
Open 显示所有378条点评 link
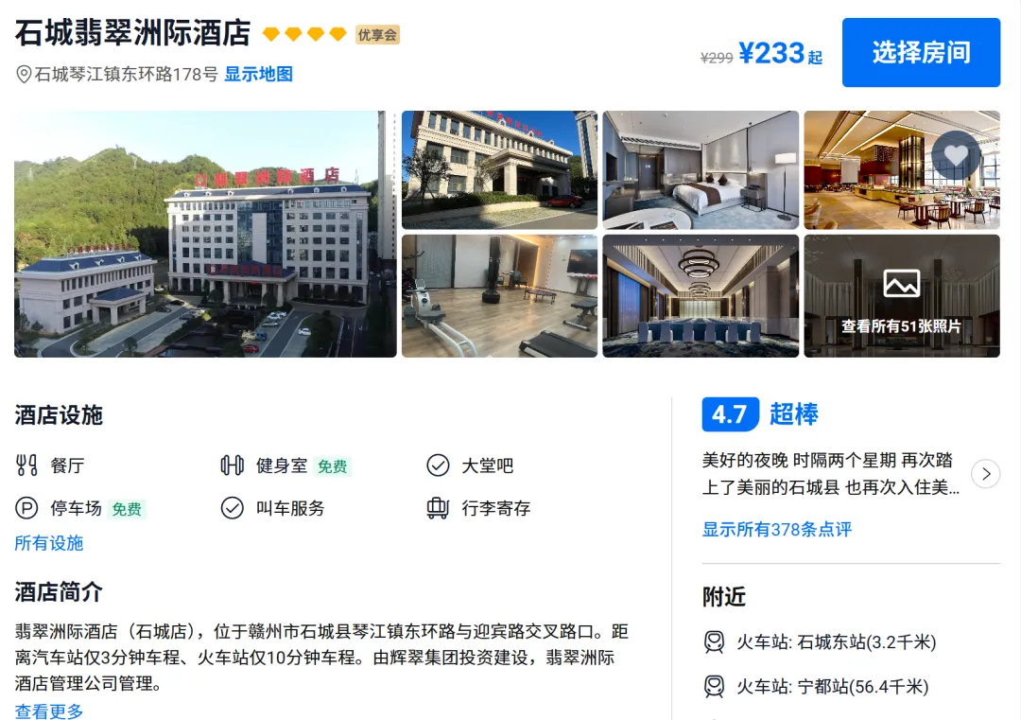(x=777, y=529)
